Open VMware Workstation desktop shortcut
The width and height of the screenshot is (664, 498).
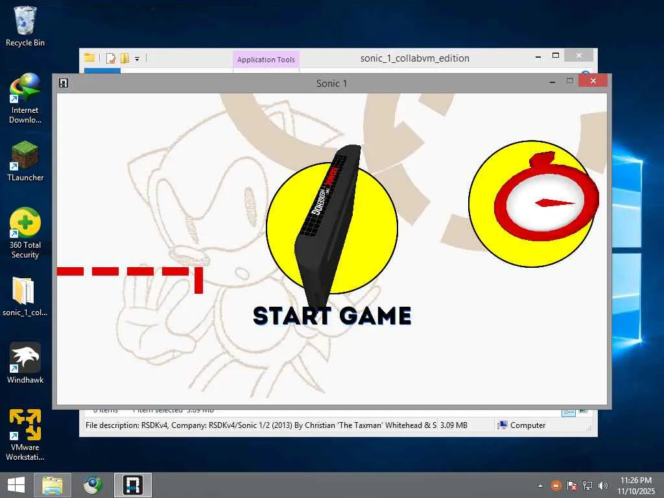tap(25, 435)
